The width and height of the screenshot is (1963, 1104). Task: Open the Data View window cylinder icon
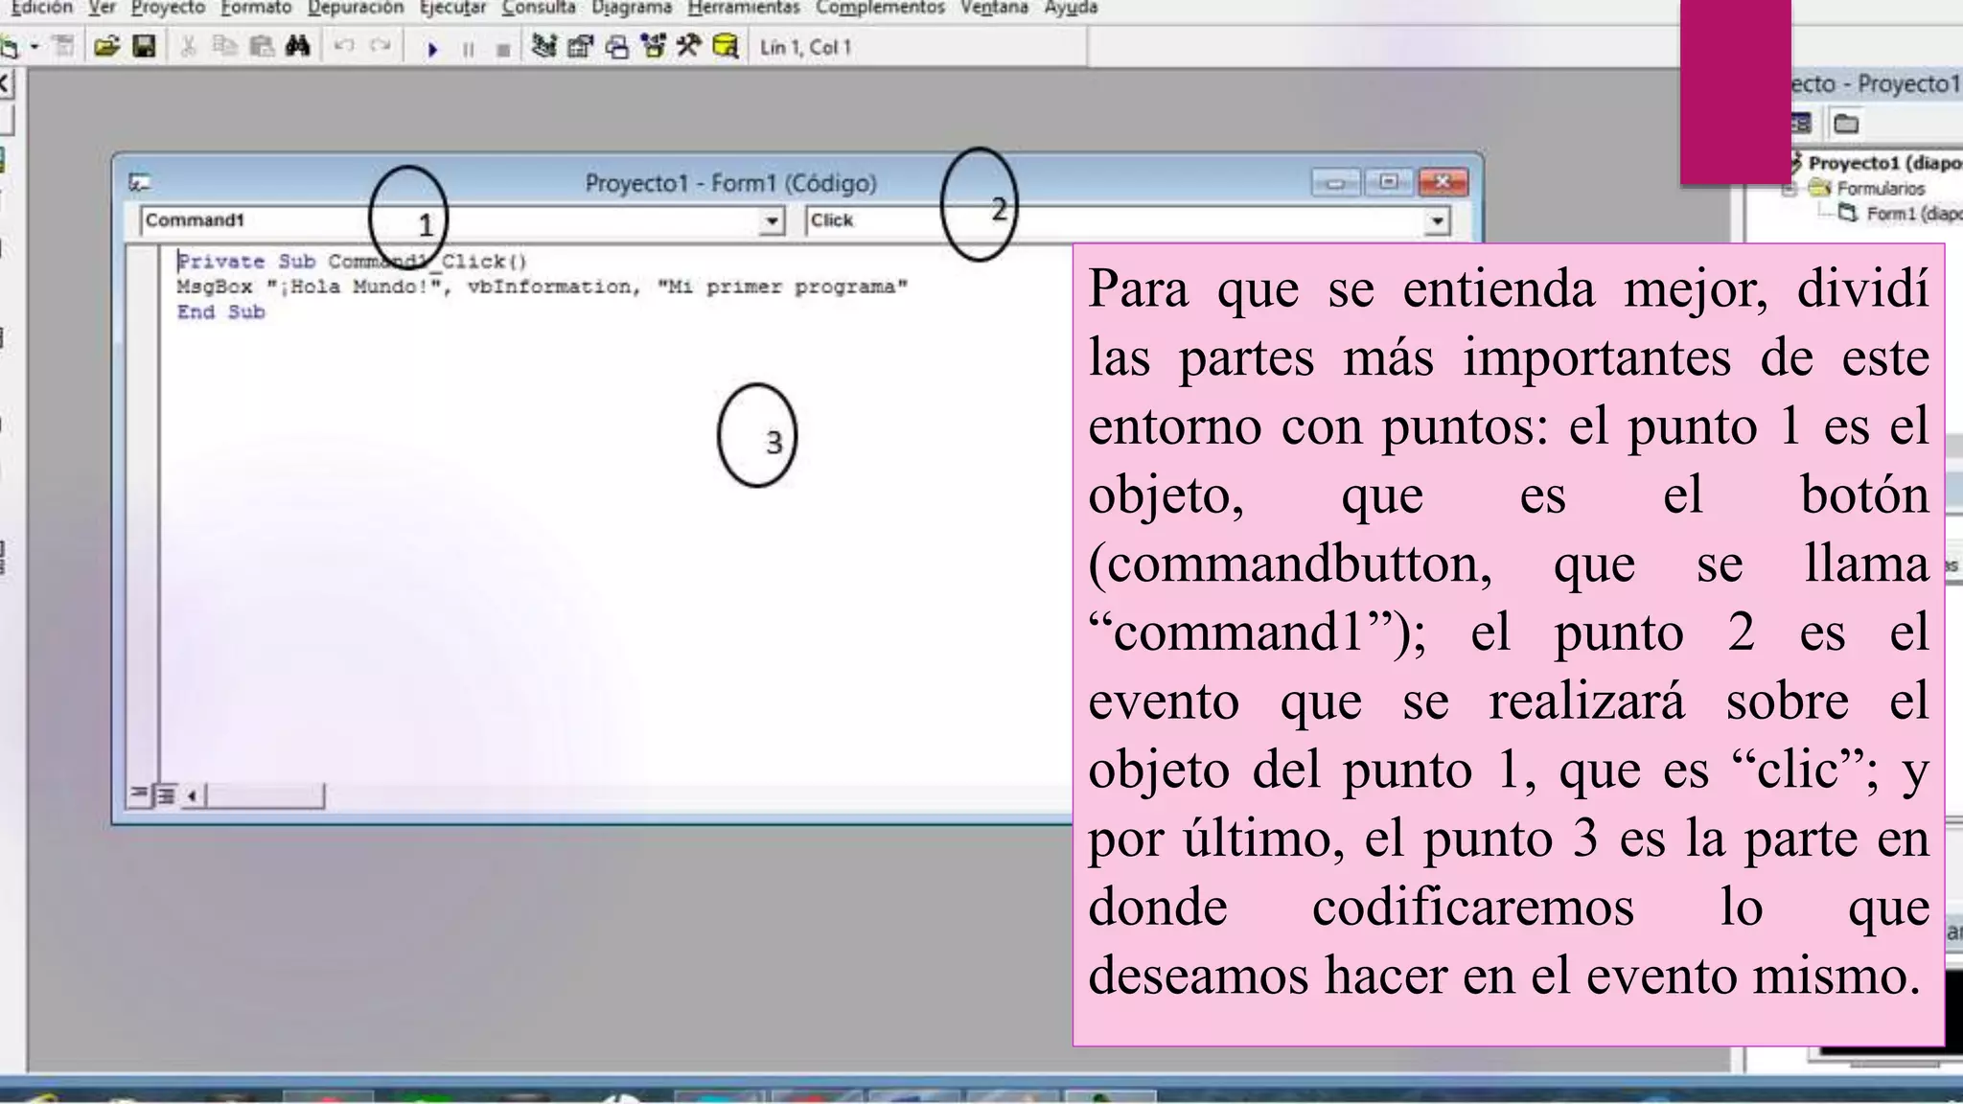point(726,46)
